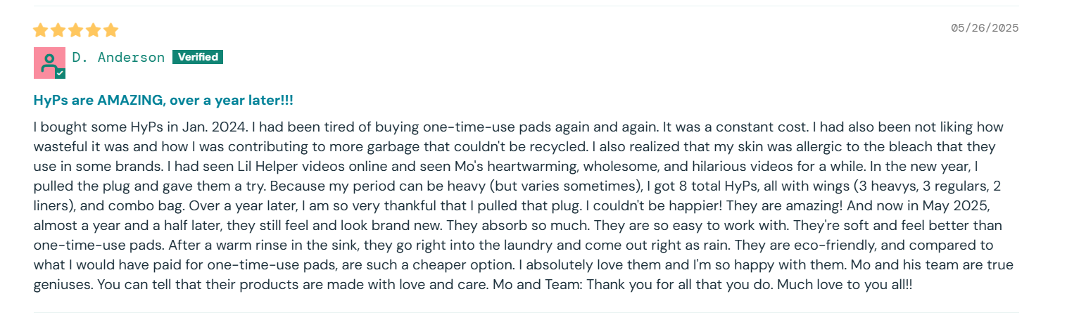Select the "HyPs are AMAZING" review title
This screenshot has width=1067, height=313.
[x=163, y=101]
